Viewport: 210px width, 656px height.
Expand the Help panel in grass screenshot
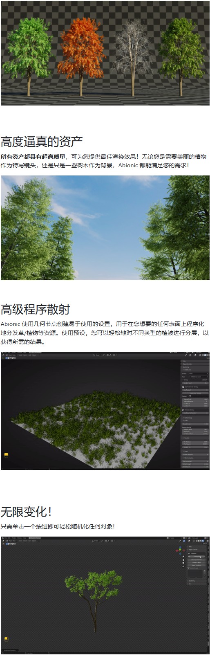click(x=195, y=361)
